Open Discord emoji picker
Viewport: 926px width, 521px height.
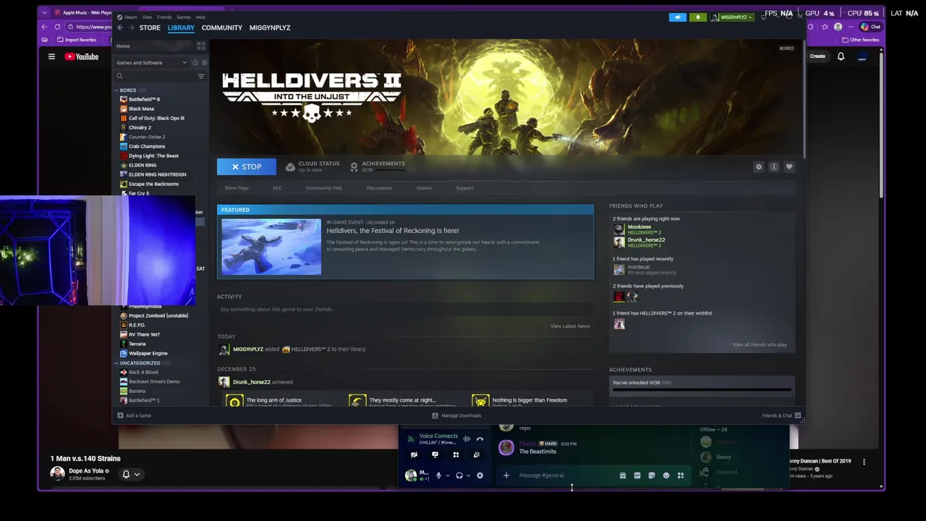[x=666, y=475]
